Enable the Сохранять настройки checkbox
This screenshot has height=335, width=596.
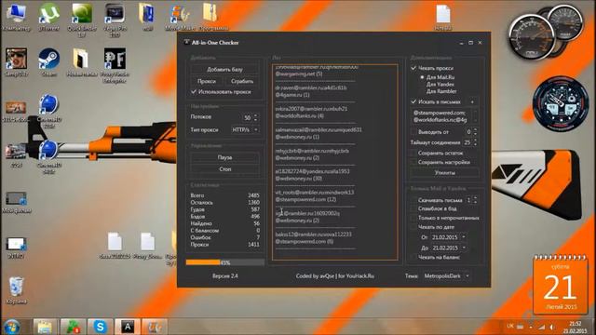click(x=413, y=162)
